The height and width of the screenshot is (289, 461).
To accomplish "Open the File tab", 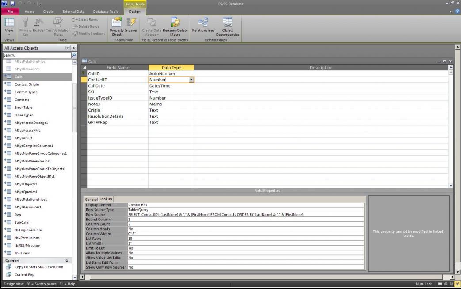I will coord(10,12).
